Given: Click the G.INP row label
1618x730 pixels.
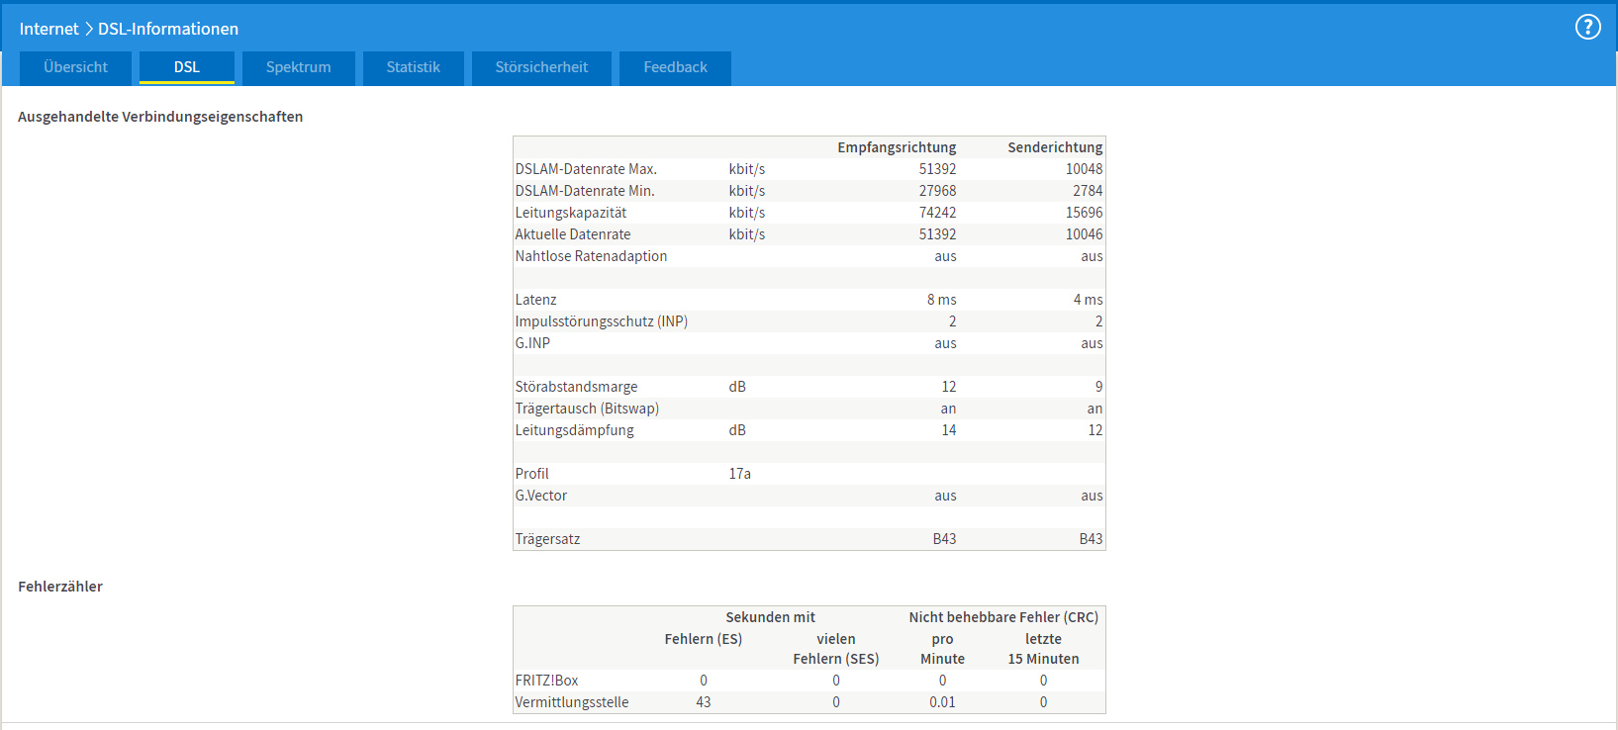Looking at the screenshot, I should [532, 343].
